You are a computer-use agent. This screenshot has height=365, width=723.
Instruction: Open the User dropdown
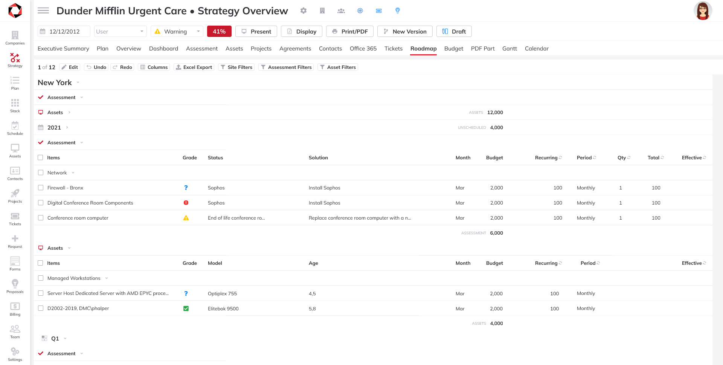coord(120,31)
